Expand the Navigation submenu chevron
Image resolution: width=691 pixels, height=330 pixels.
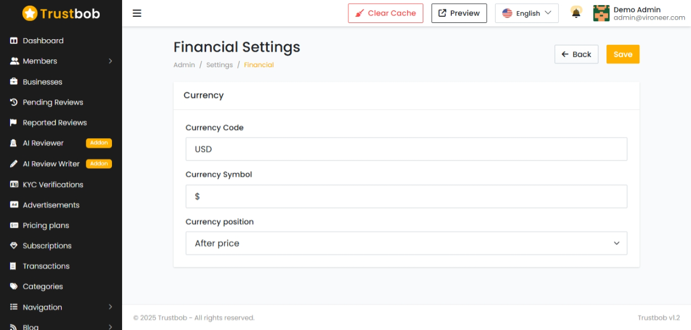pos(110,307)
